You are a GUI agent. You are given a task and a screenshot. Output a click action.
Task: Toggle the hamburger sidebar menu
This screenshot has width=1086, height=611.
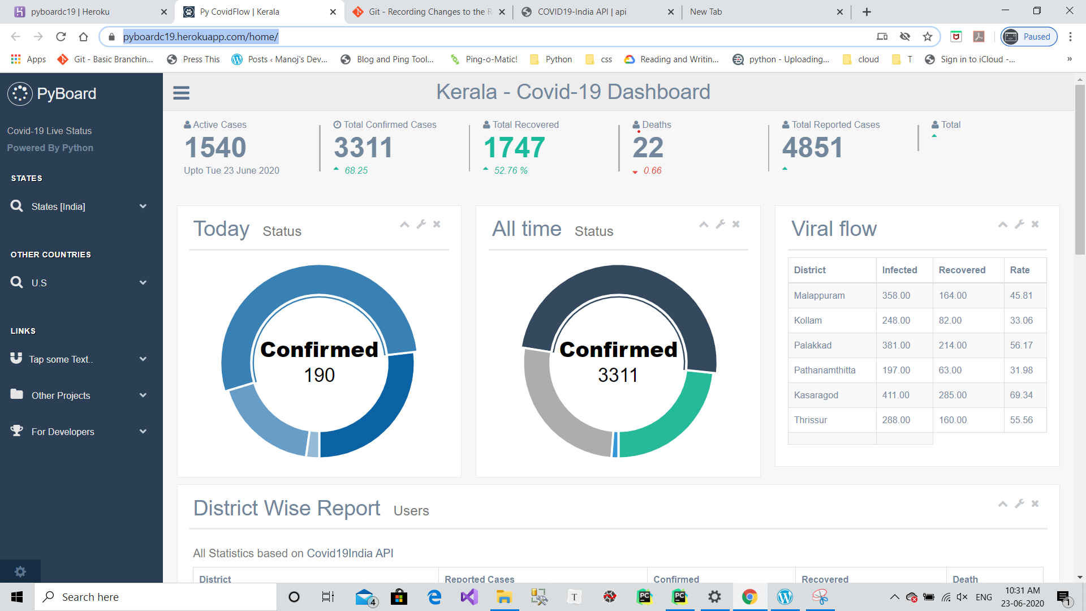point(181,93)
